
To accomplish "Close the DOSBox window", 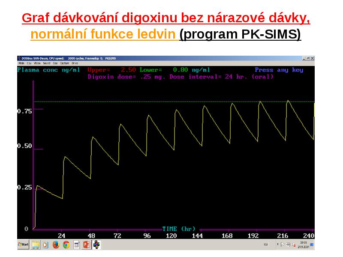I will point(313,58).
